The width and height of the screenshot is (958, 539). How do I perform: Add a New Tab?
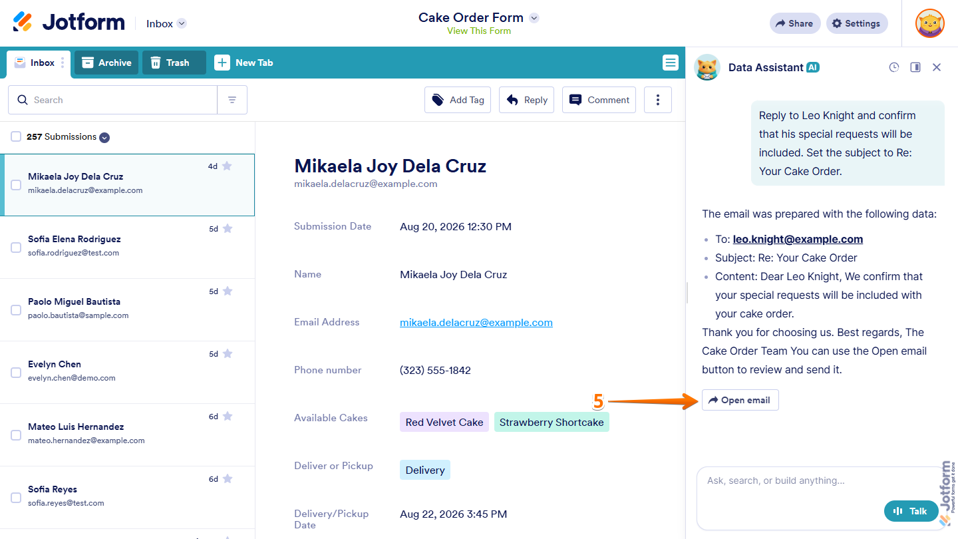pyautogui.click(x=243, y=63)
